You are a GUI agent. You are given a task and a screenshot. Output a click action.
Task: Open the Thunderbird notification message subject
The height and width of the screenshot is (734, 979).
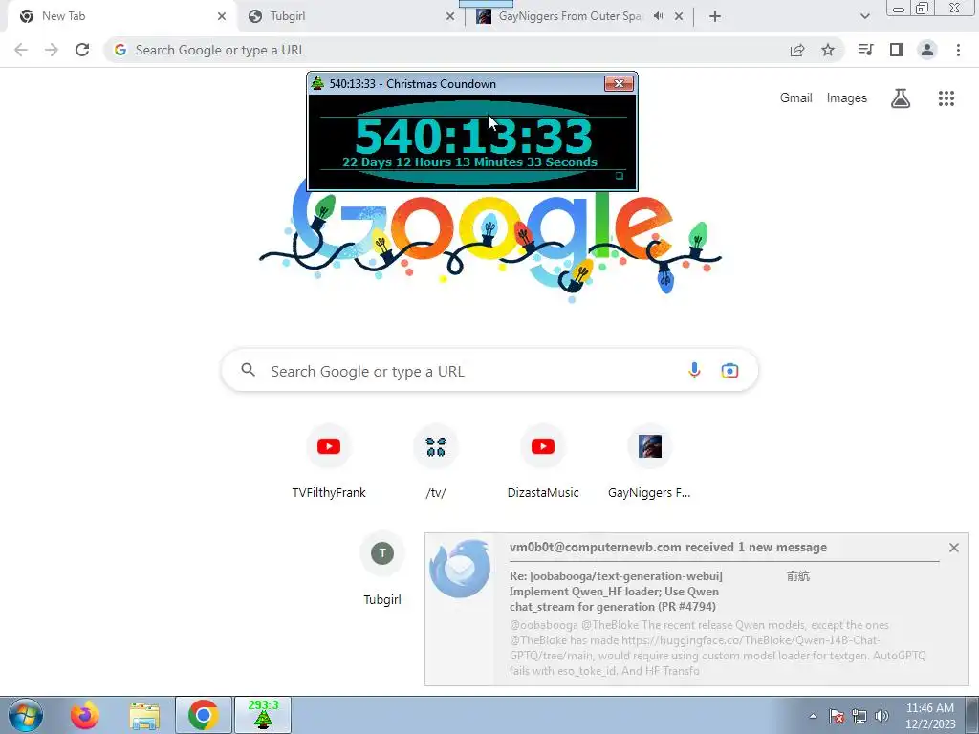616,591
